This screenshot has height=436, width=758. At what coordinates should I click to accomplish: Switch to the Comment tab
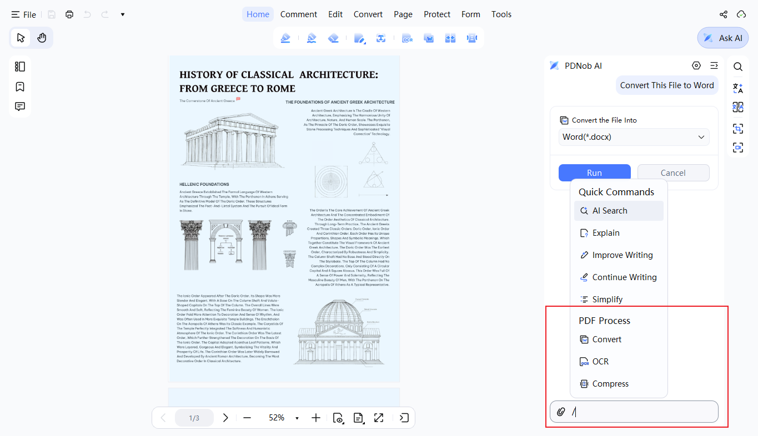click(x=299, y=14)
